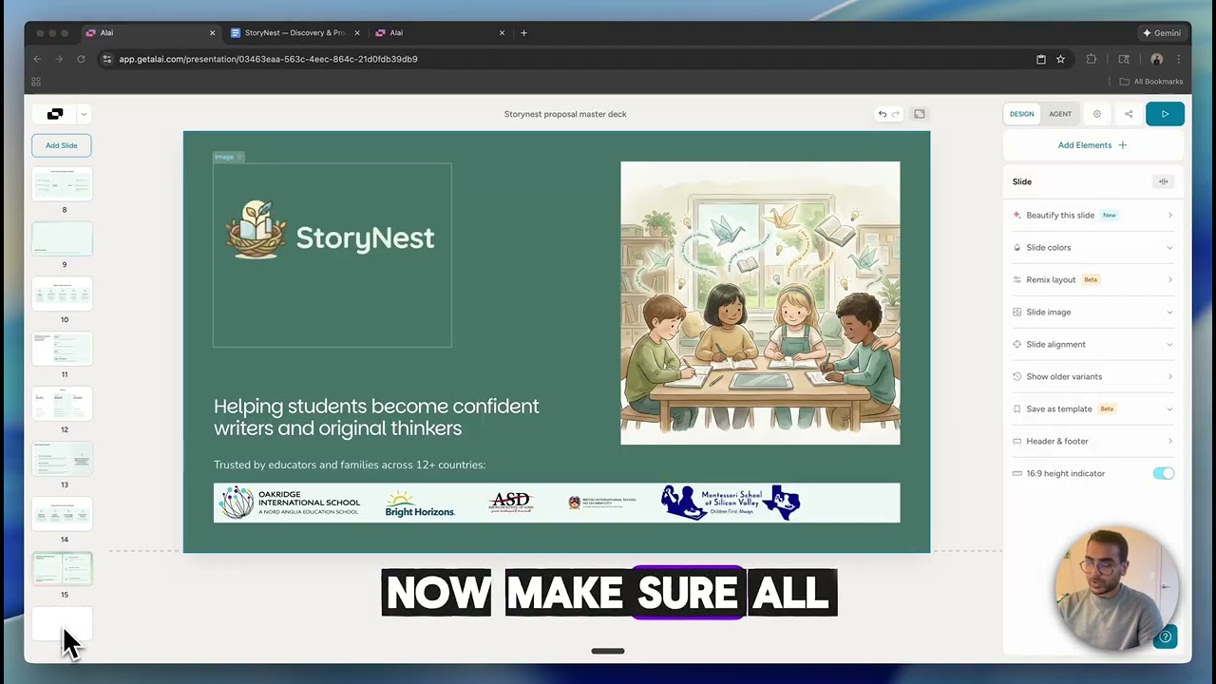Open slide 12 in the sidebar
This screenshot has width=1216, height=684.
pyautogui.click(x=63, y=404)
